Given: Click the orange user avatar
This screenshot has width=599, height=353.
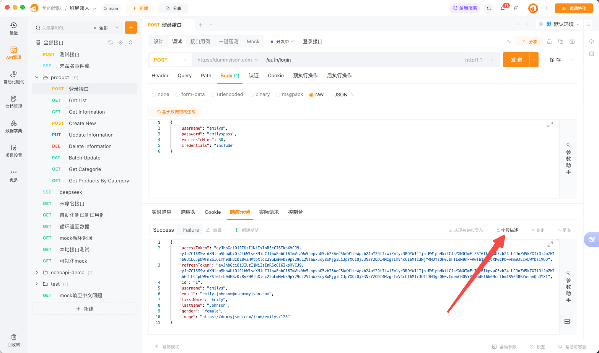Looking at the screenshot, I should coord(533,8).
